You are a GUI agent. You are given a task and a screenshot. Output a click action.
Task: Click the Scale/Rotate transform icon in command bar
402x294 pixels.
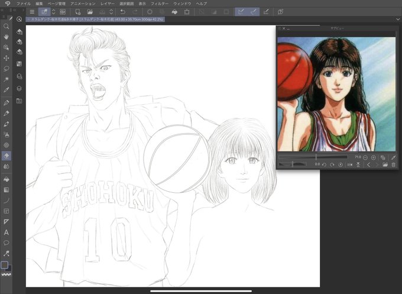click(x=187, y=12)
